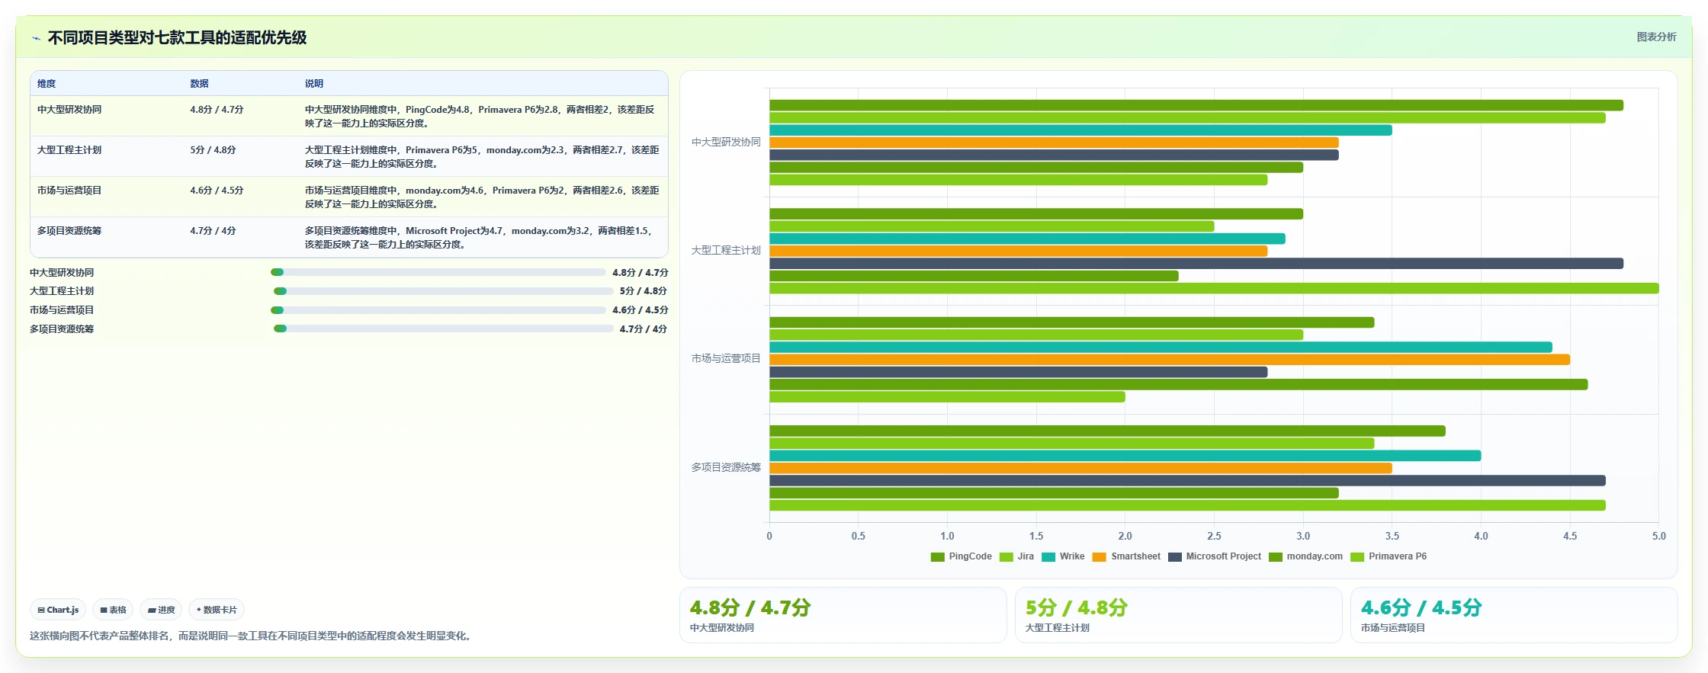
Task: Toggle Wrike legend color box
Action: [x=1048, y=556]
